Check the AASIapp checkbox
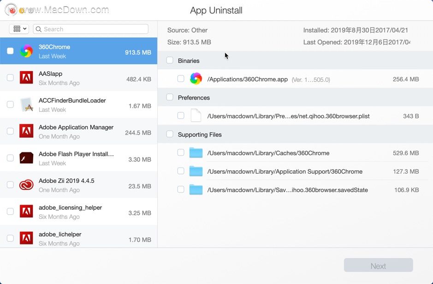 coord(10,78)
